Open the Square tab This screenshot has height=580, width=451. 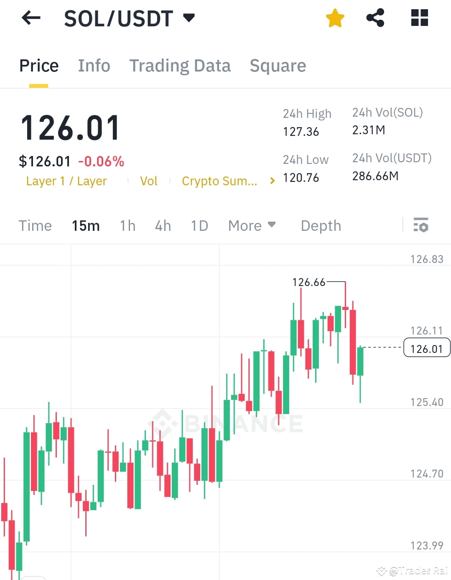[278, 66]
